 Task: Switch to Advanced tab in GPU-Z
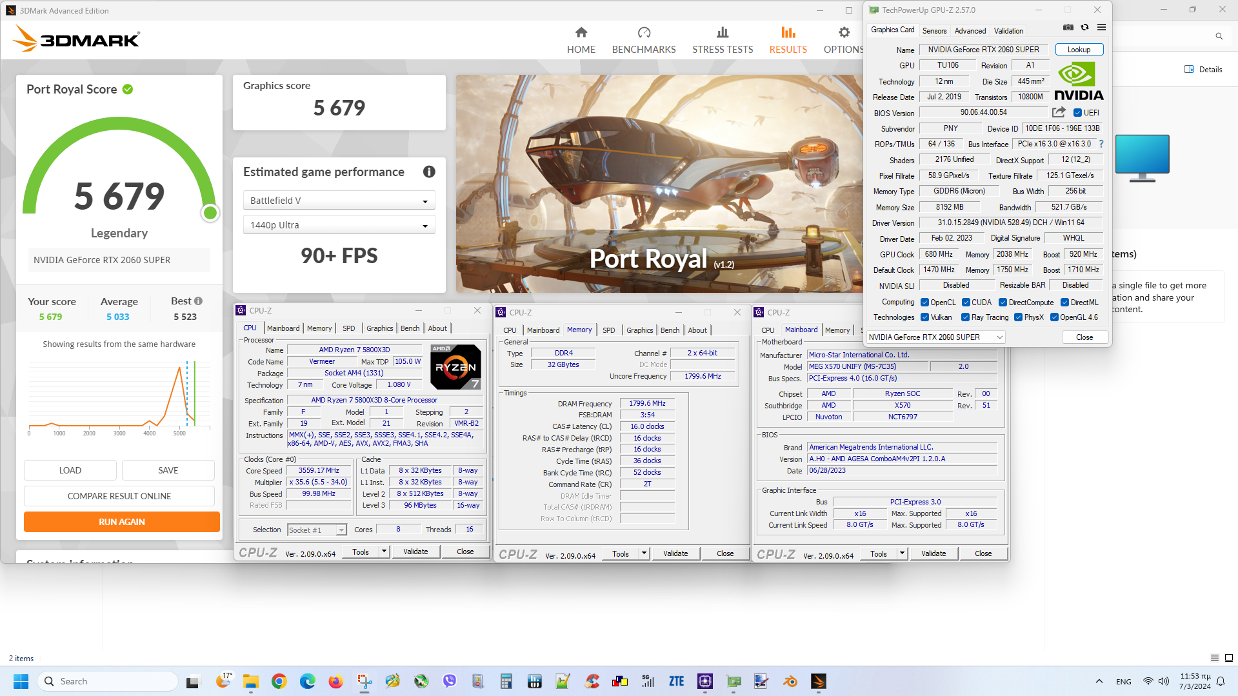tap(970, 30)
